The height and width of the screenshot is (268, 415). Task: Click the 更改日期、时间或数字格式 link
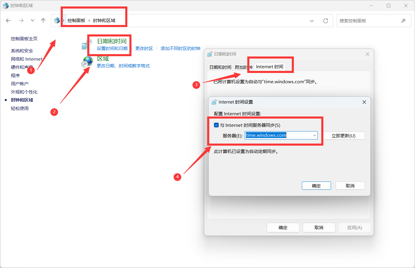(x=123, y=66)
